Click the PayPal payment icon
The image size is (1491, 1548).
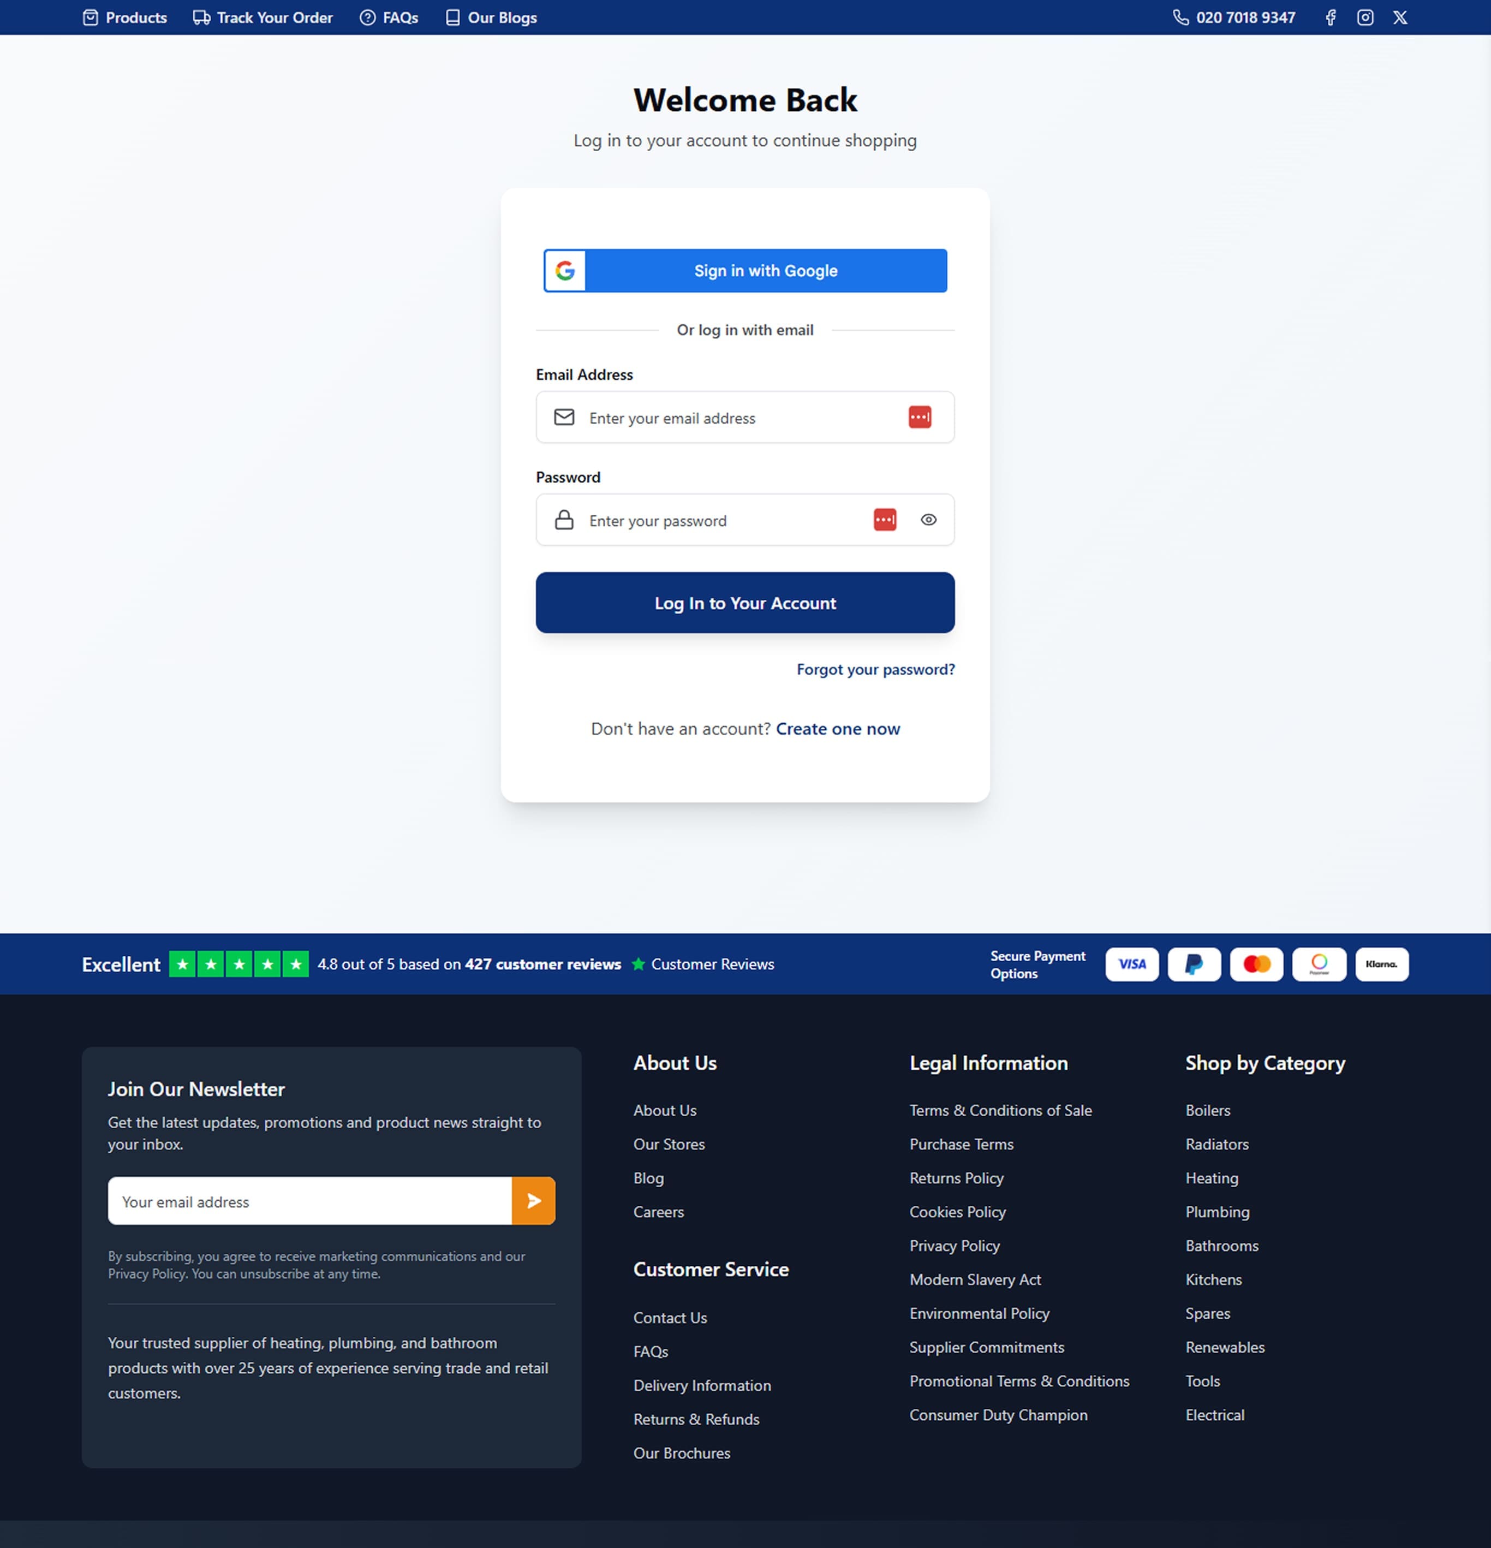[x=1194, y=963]
